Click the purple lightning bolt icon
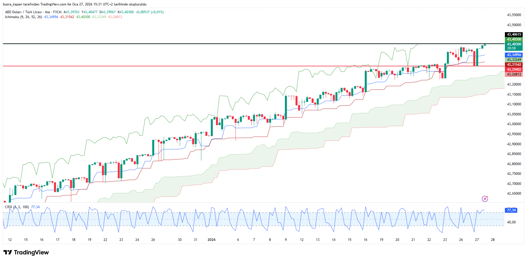Image resolution: width=527 pixels, height=261 pixels. [x=485, y=199]
